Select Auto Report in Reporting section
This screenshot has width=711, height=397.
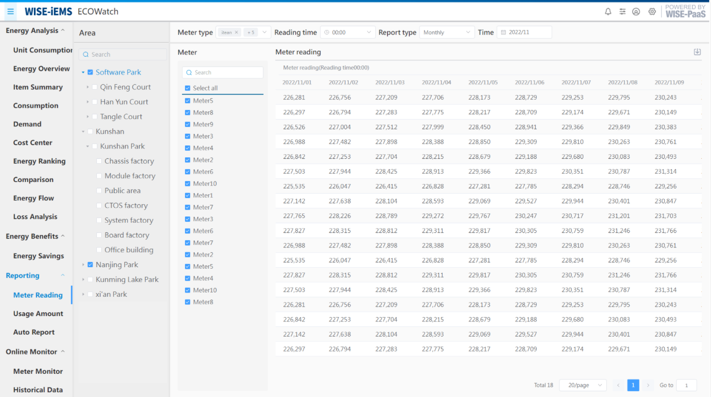[x=34, y=332]
